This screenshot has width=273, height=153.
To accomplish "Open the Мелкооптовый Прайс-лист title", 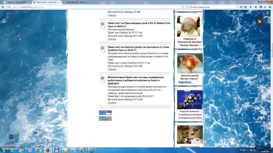I will pyautogui.click(x=136, y=80).
